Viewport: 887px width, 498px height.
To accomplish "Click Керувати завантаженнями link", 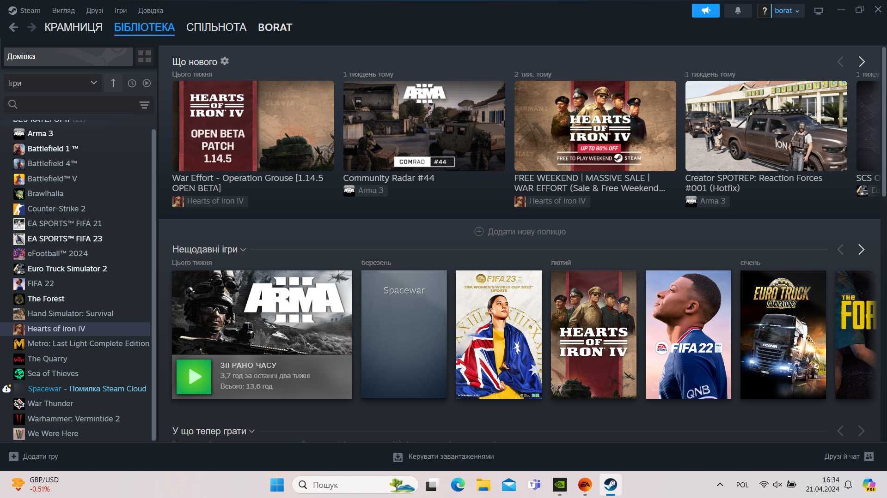I will [444, 457].
